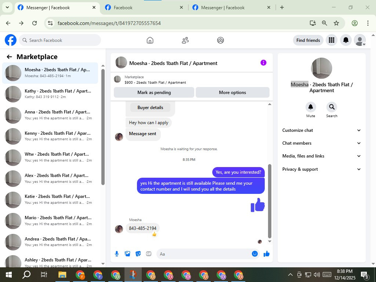
Task: Open Anna's apartment conversation
Action: click(50, 115)
